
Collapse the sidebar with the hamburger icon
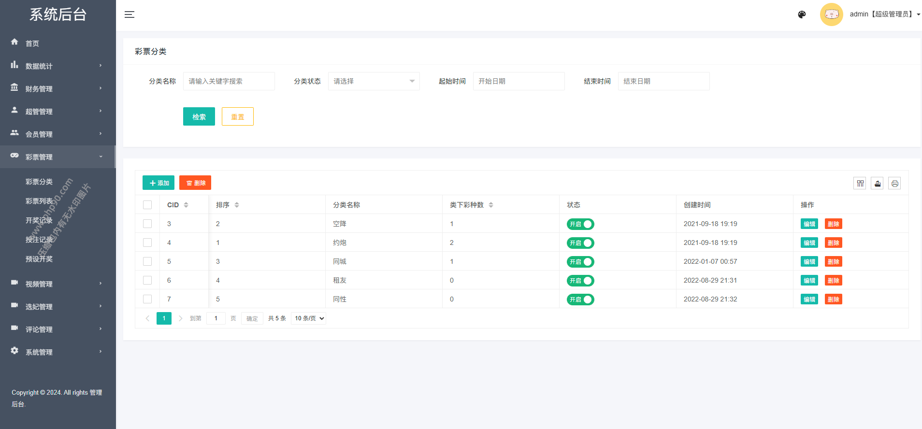130,14
